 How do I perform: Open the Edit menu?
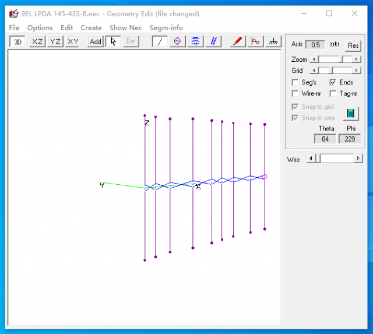click(66, 28)
